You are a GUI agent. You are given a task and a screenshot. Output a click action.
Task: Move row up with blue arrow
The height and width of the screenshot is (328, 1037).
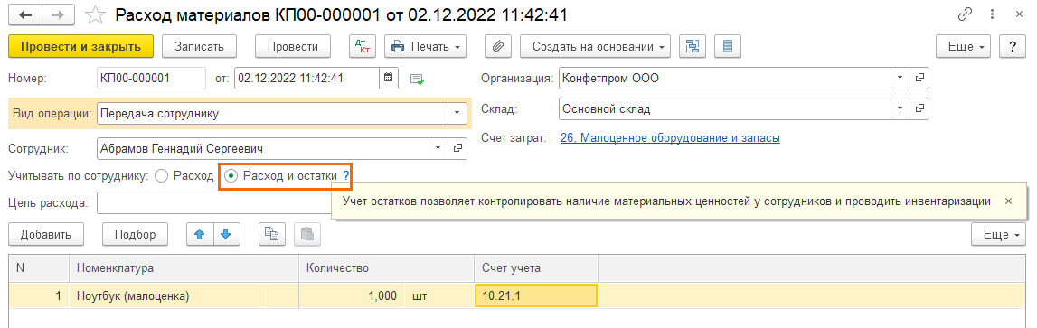point(201,234)
